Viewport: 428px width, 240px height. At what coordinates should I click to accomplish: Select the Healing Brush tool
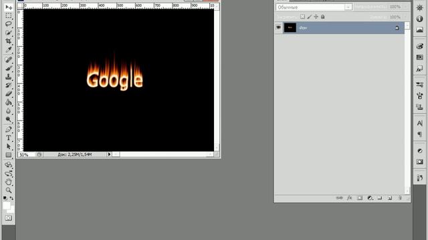(9, 59)
